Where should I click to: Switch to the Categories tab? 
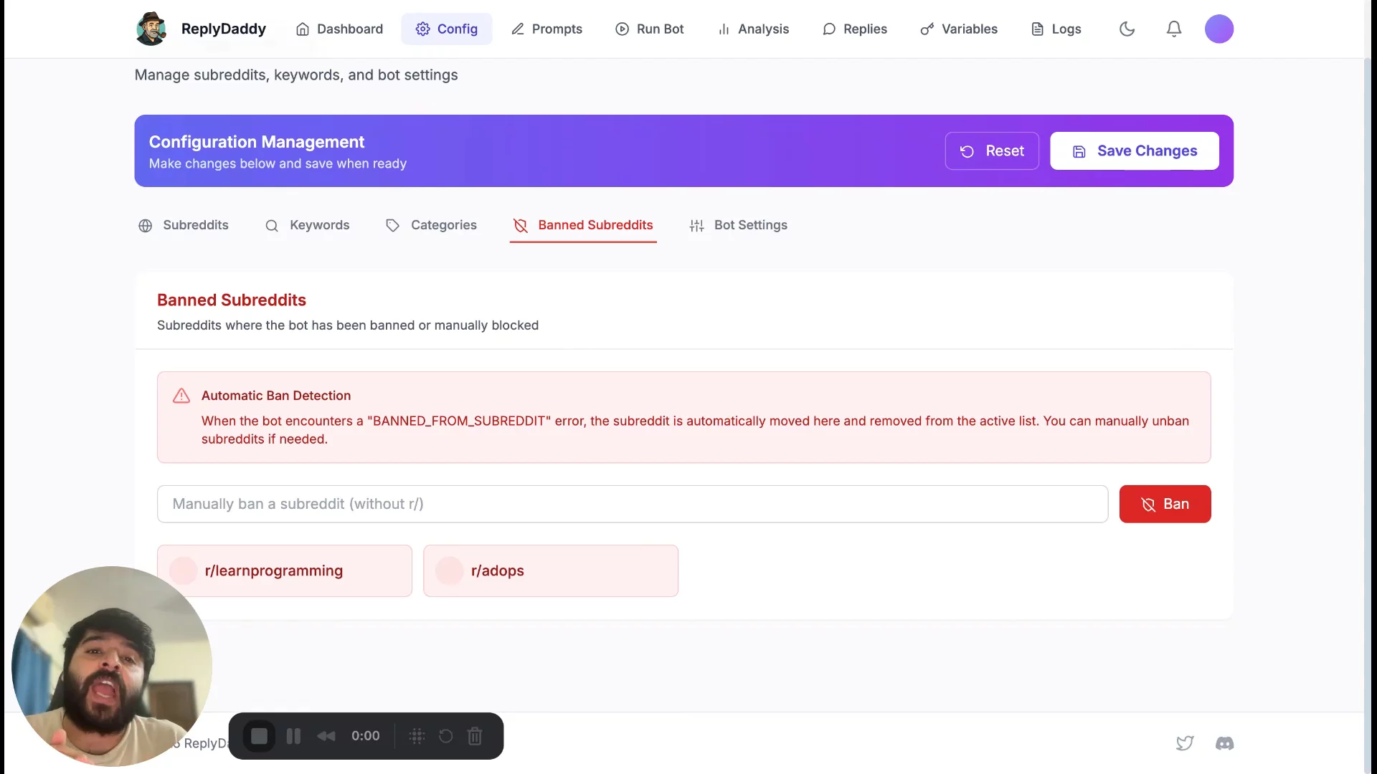click(431, 225)
